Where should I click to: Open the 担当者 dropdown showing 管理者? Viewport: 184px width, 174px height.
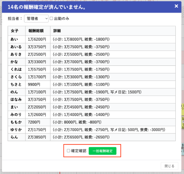tap(36, 19)
